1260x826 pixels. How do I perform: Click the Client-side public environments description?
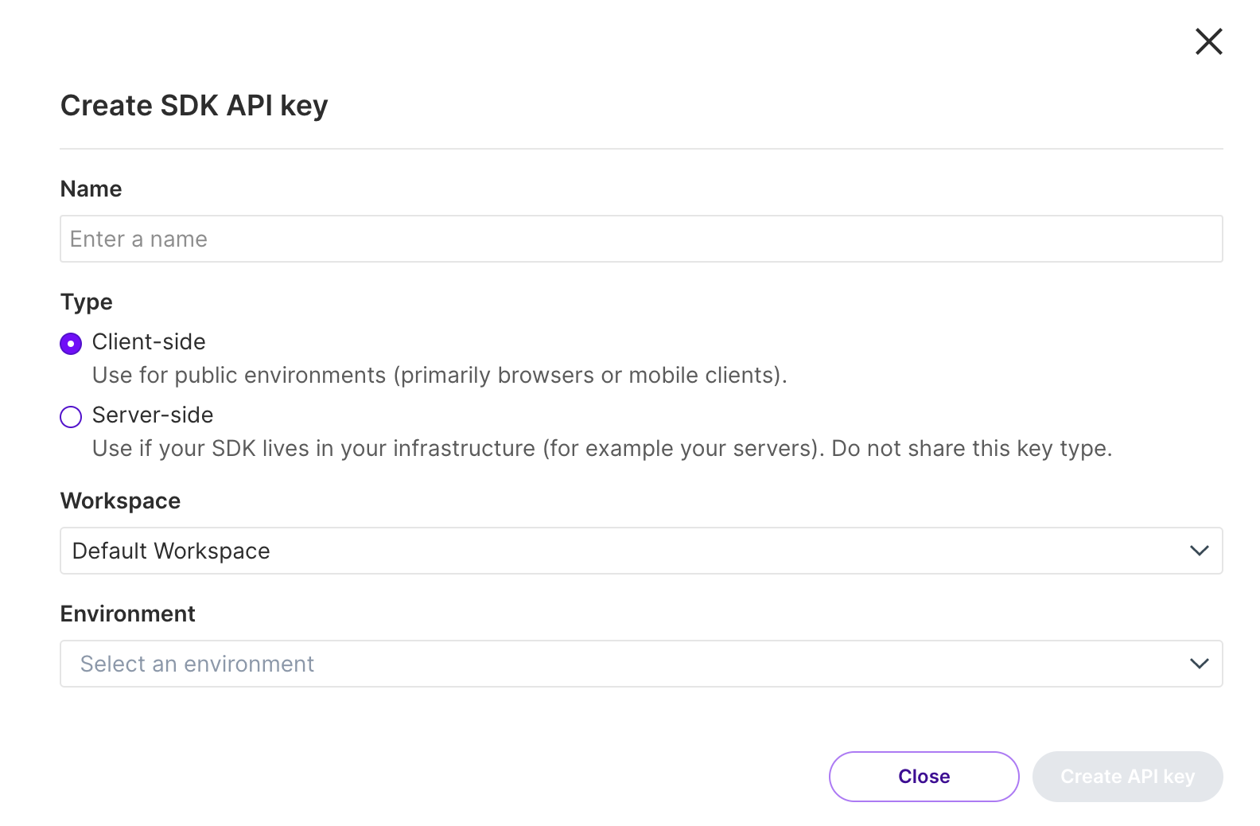point(439,376)
